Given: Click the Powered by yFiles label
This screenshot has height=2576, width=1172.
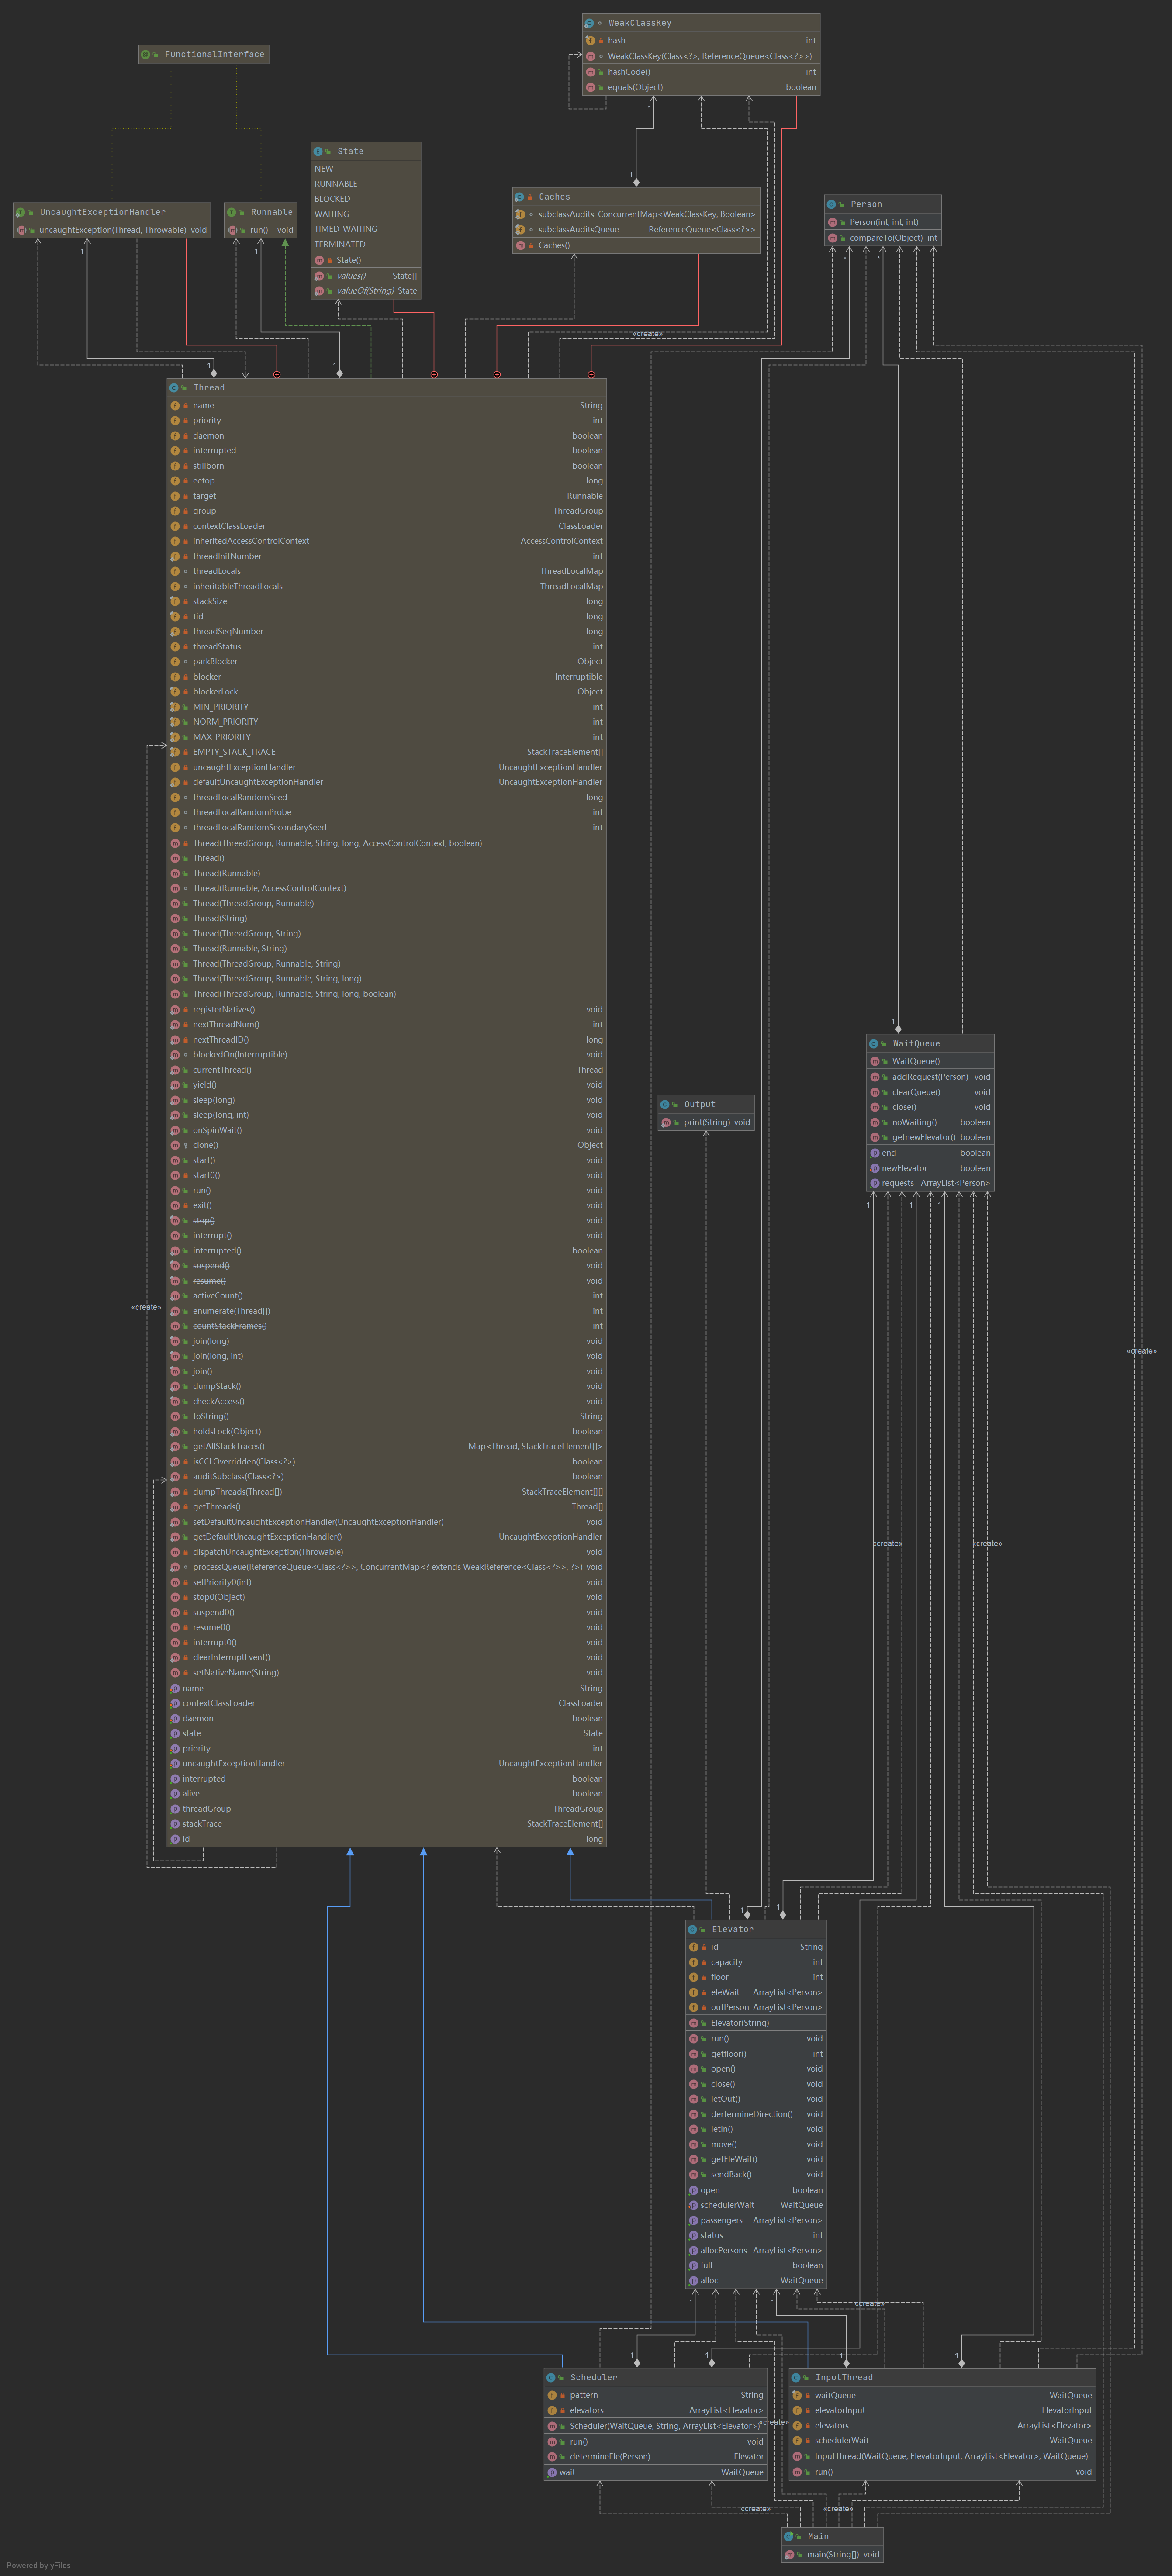Looking at the screenshot, I should pos(39,2565).
